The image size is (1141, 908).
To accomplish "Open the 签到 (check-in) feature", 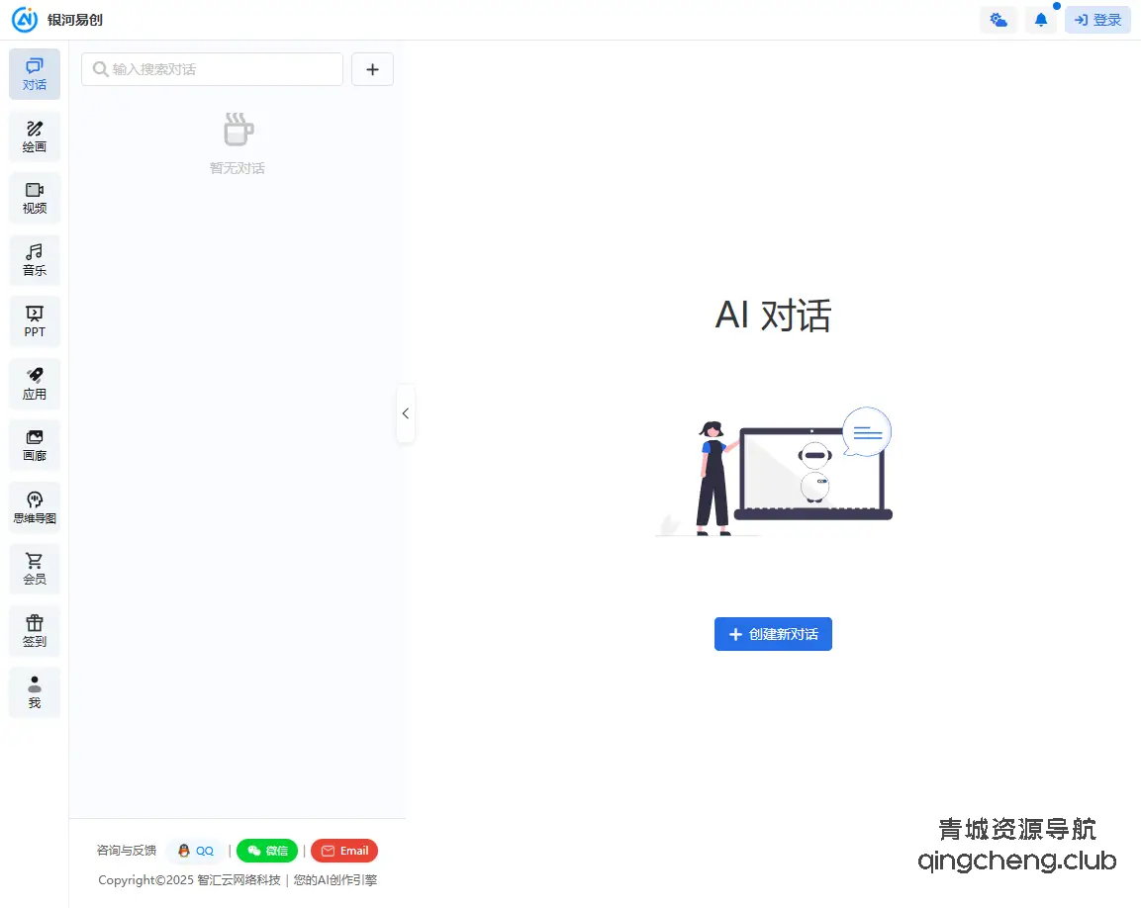I will (34, 630).
